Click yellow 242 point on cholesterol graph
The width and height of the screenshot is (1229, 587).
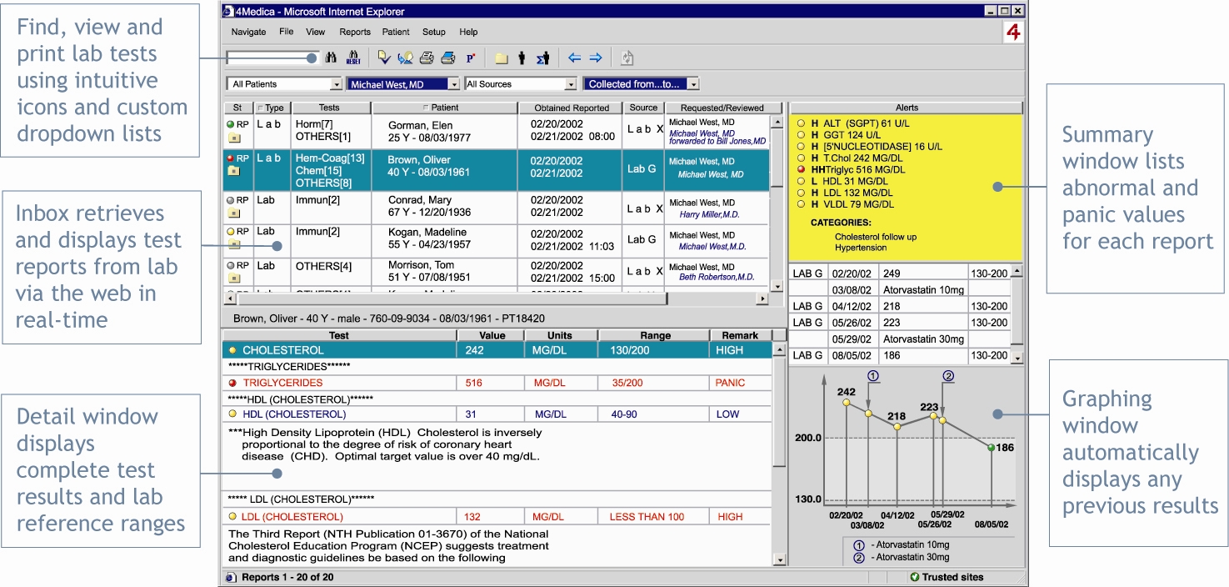[x=847, y=403]
